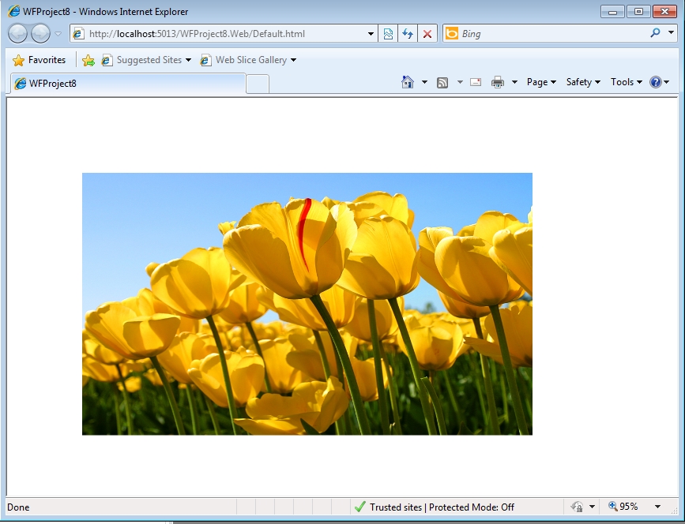
Task: Open the Suggested Sites link
Action: [149, 60]
